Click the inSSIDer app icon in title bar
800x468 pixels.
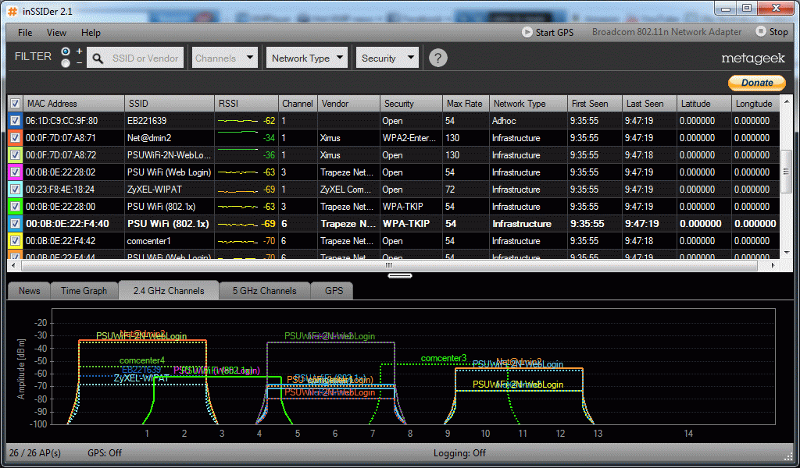[12, 11]
